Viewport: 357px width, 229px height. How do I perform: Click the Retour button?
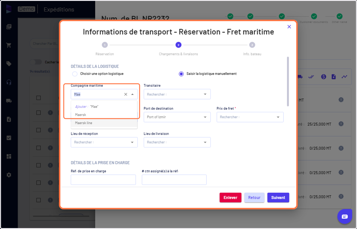[x=254, y=197]
